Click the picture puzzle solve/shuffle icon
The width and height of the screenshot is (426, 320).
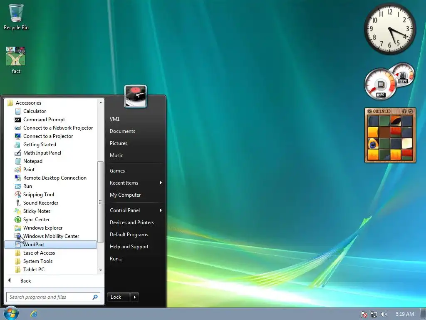411,111
